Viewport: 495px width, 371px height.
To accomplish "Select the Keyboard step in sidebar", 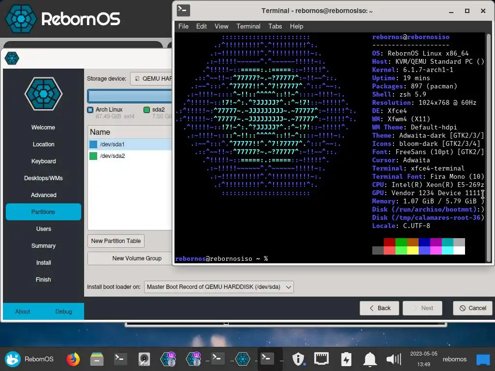I will (43, 161).
